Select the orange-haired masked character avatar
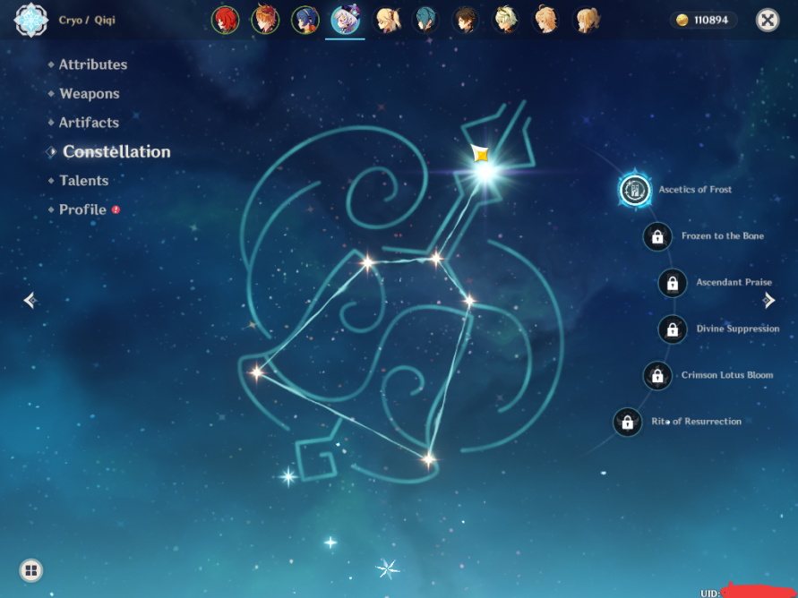 [x=265, y=21]
